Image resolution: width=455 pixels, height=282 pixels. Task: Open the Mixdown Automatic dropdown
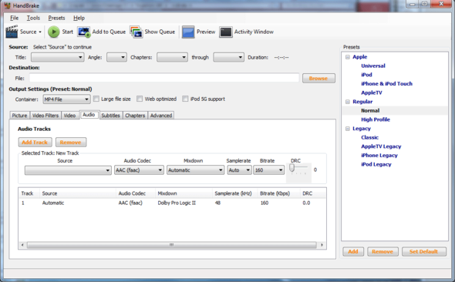(x=196, y=170)
